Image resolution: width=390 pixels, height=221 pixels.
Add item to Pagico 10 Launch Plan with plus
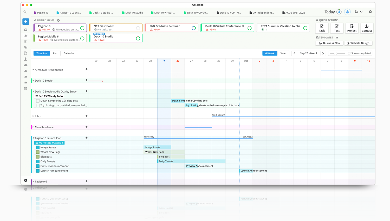click(86, 138)
